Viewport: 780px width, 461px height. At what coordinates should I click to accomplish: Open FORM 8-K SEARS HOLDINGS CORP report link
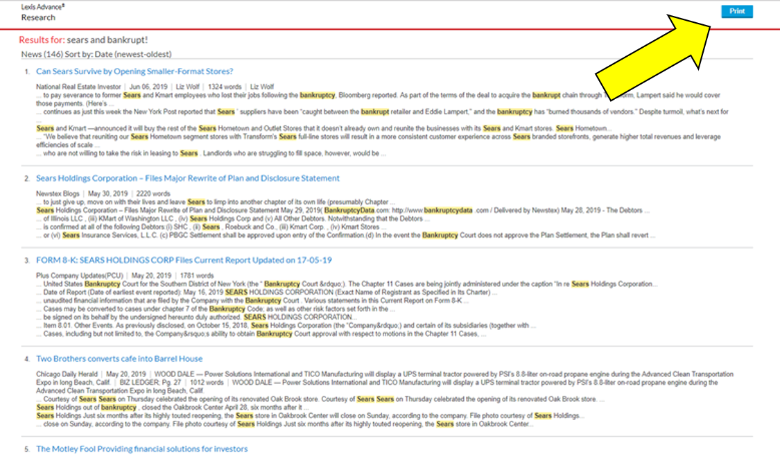184,259
